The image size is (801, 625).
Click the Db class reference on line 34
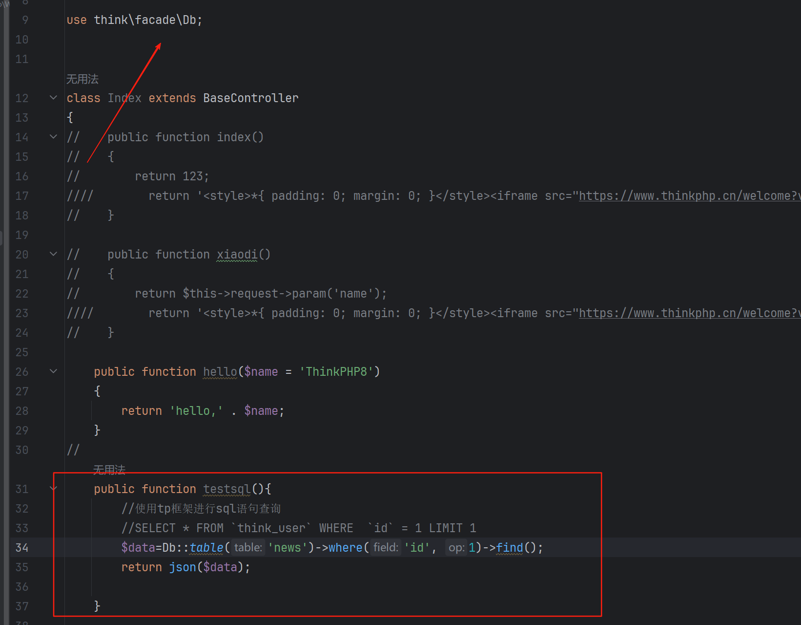point(169,548)
